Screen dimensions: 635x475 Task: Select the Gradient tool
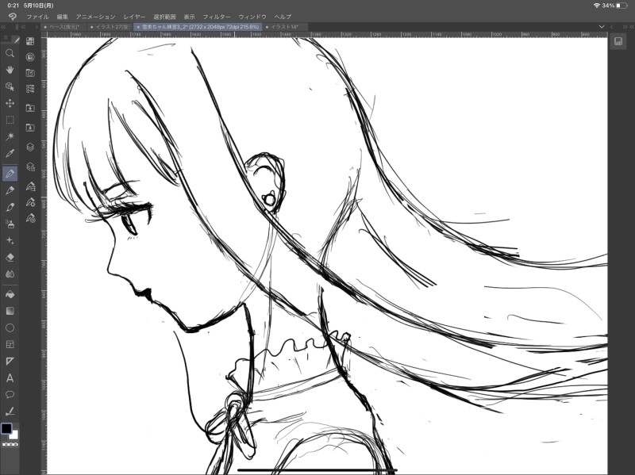click(10, 311)
